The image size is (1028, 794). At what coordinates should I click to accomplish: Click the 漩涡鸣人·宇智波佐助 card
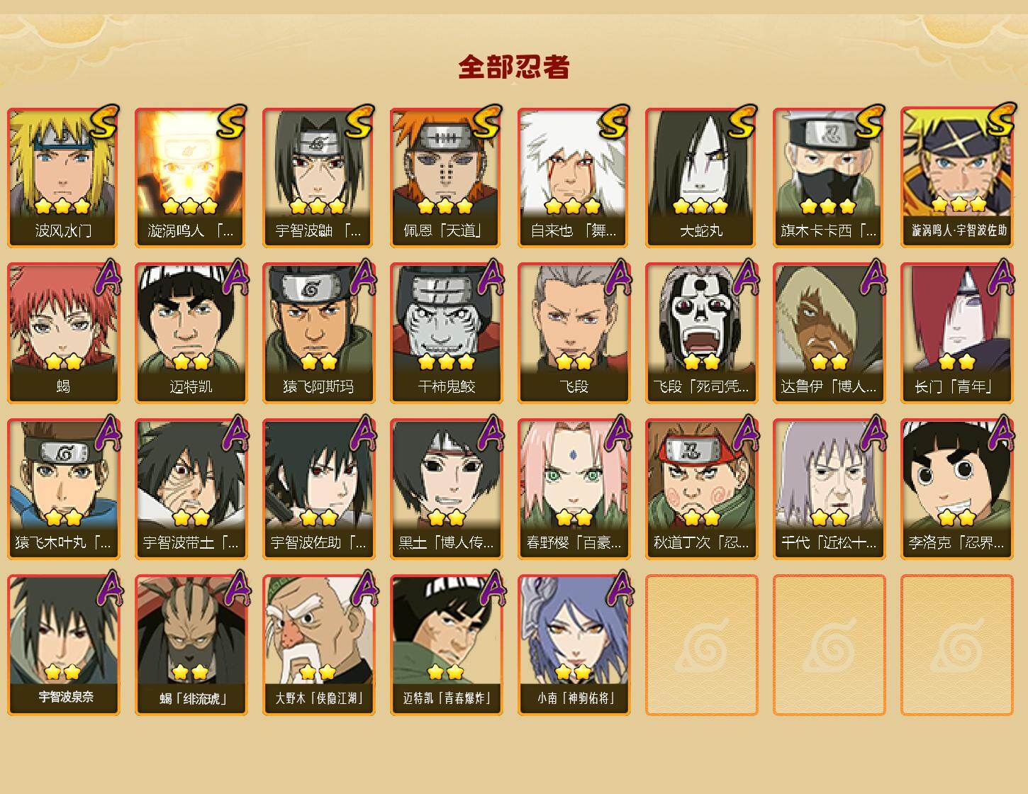click(x=957, y=177)
